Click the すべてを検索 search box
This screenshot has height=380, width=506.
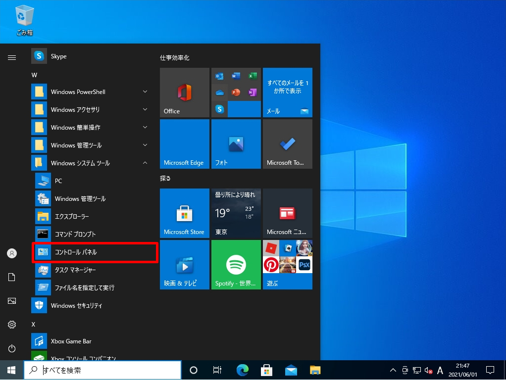102,370
